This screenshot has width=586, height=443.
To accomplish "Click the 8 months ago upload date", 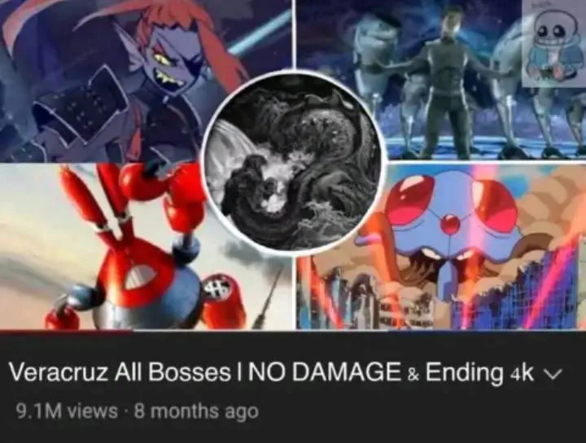I will pos(196,411).
